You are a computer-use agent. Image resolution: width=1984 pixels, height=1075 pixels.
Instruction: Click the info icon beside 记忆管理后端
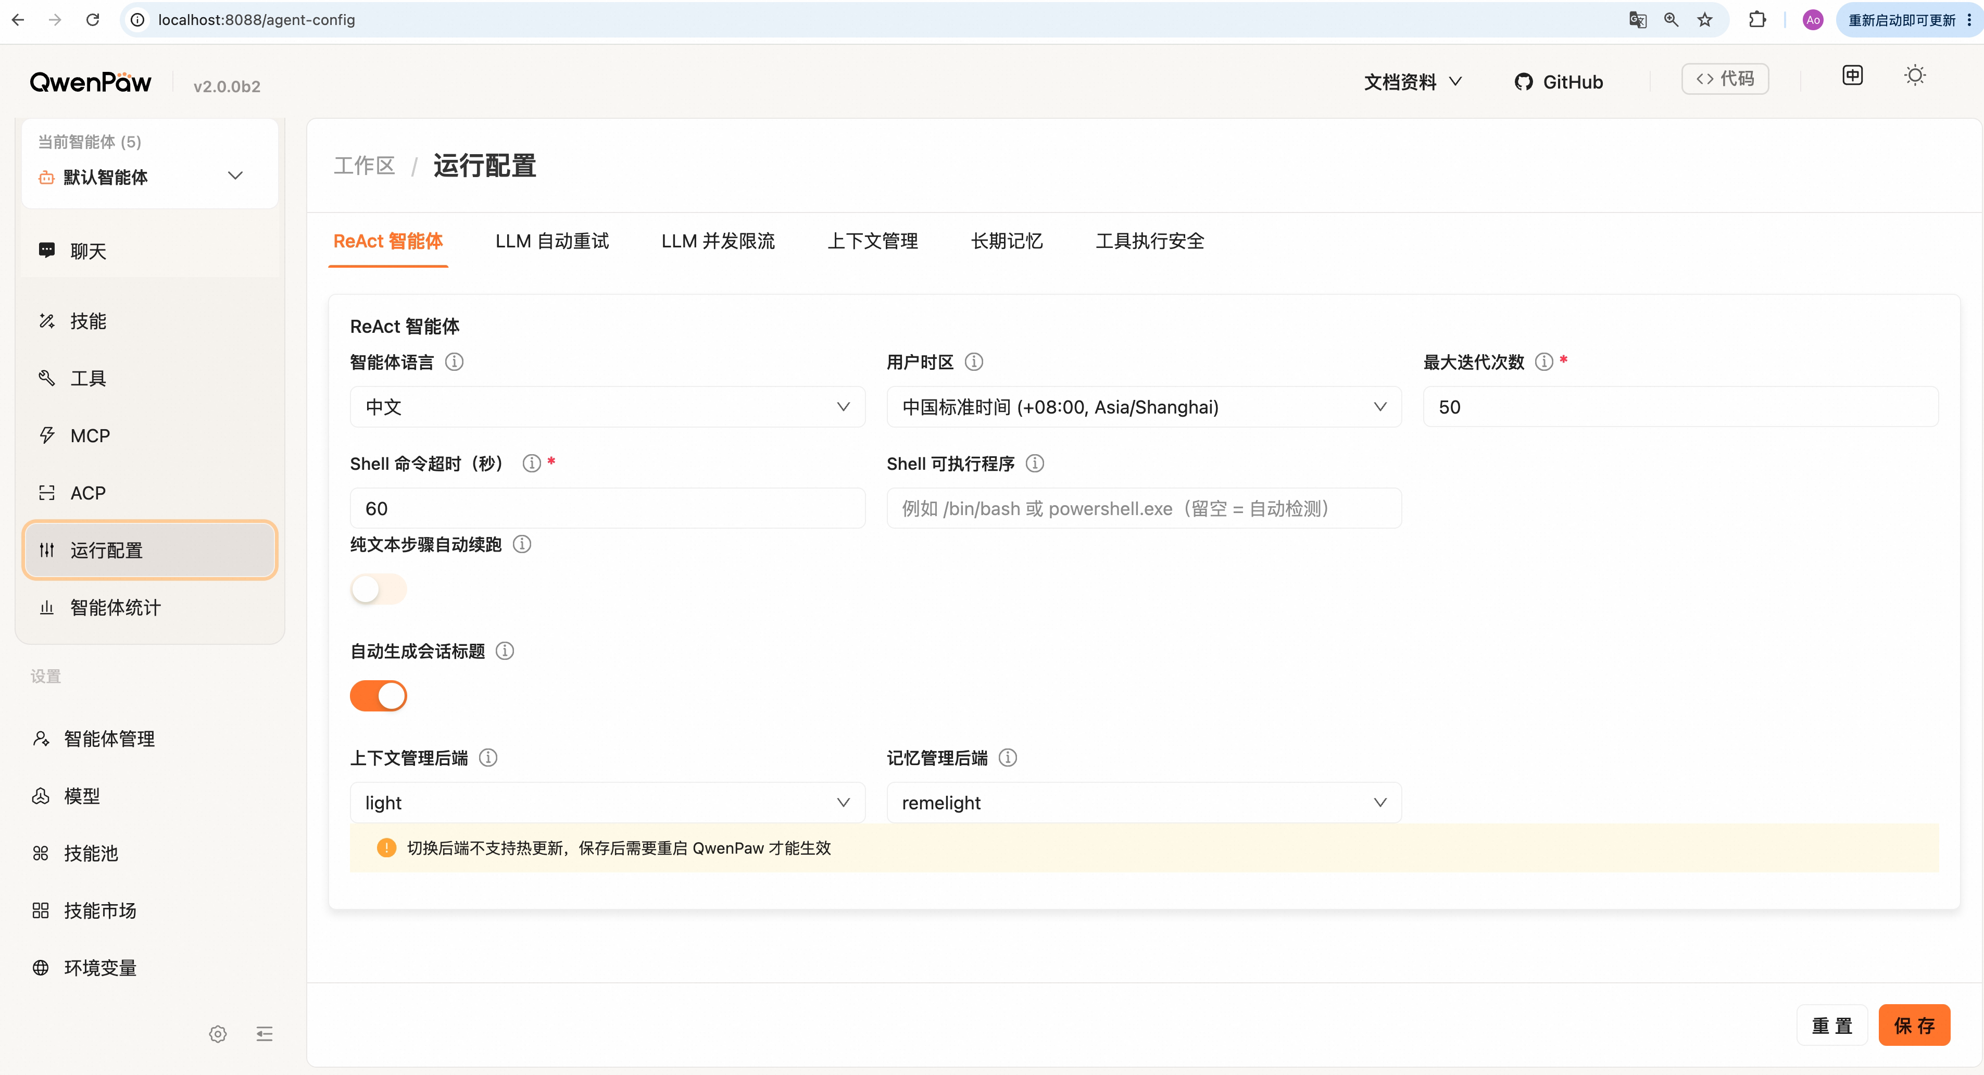[1008, 758]
